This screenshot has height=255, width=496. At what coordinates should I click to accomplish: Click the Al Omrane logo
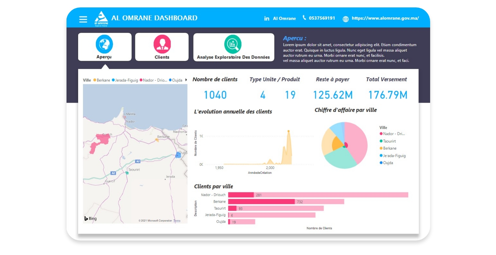tap(101, 18)
